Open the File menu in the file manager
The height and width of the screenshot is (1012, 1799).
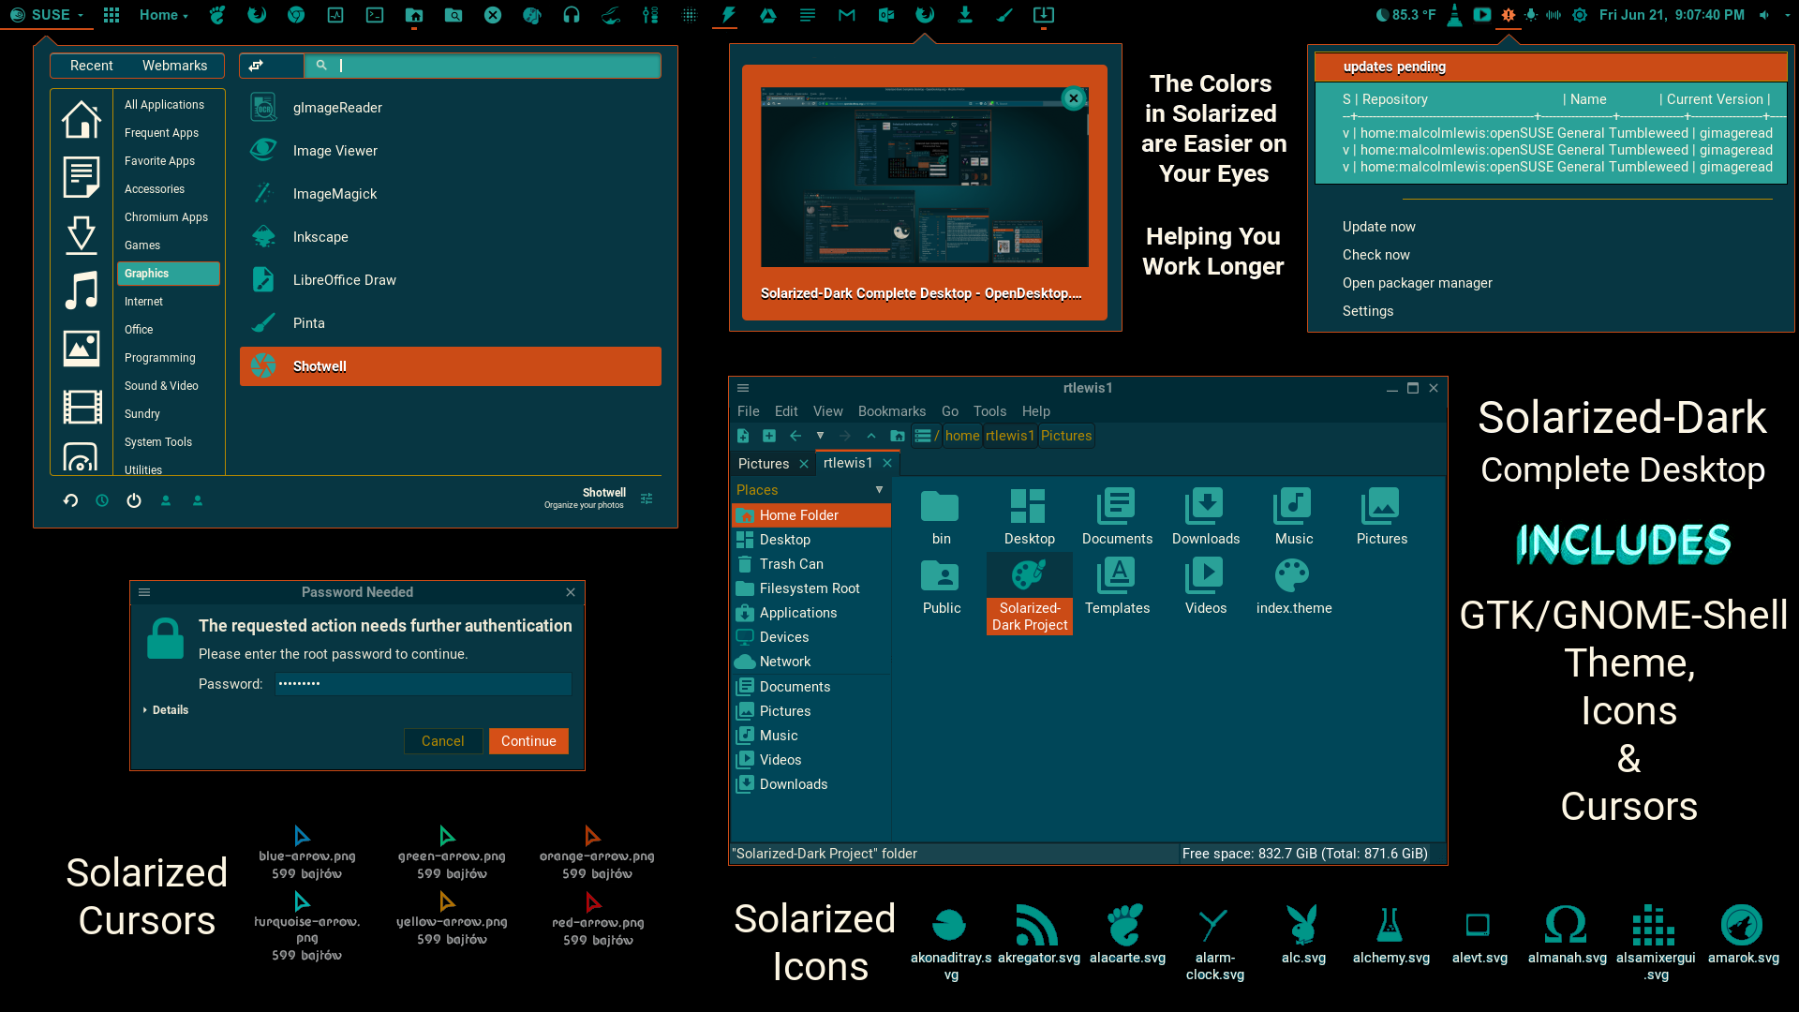click(748, 411)
